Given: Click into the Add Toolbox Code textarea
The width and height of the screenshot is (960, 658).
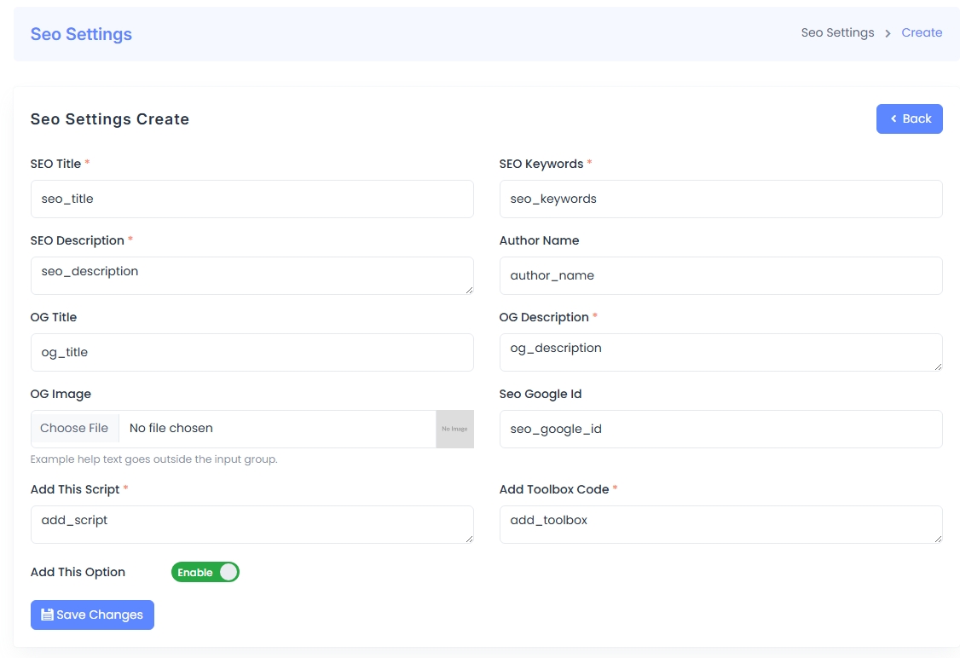Looking at the screenshot, I should coord(721,524).
